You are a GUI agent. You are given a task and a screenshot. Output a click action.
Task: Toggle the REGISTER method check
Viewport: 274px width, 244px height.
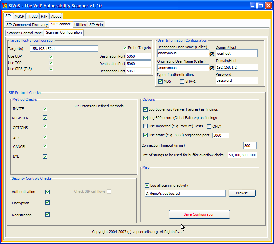(x=45, y=117)
